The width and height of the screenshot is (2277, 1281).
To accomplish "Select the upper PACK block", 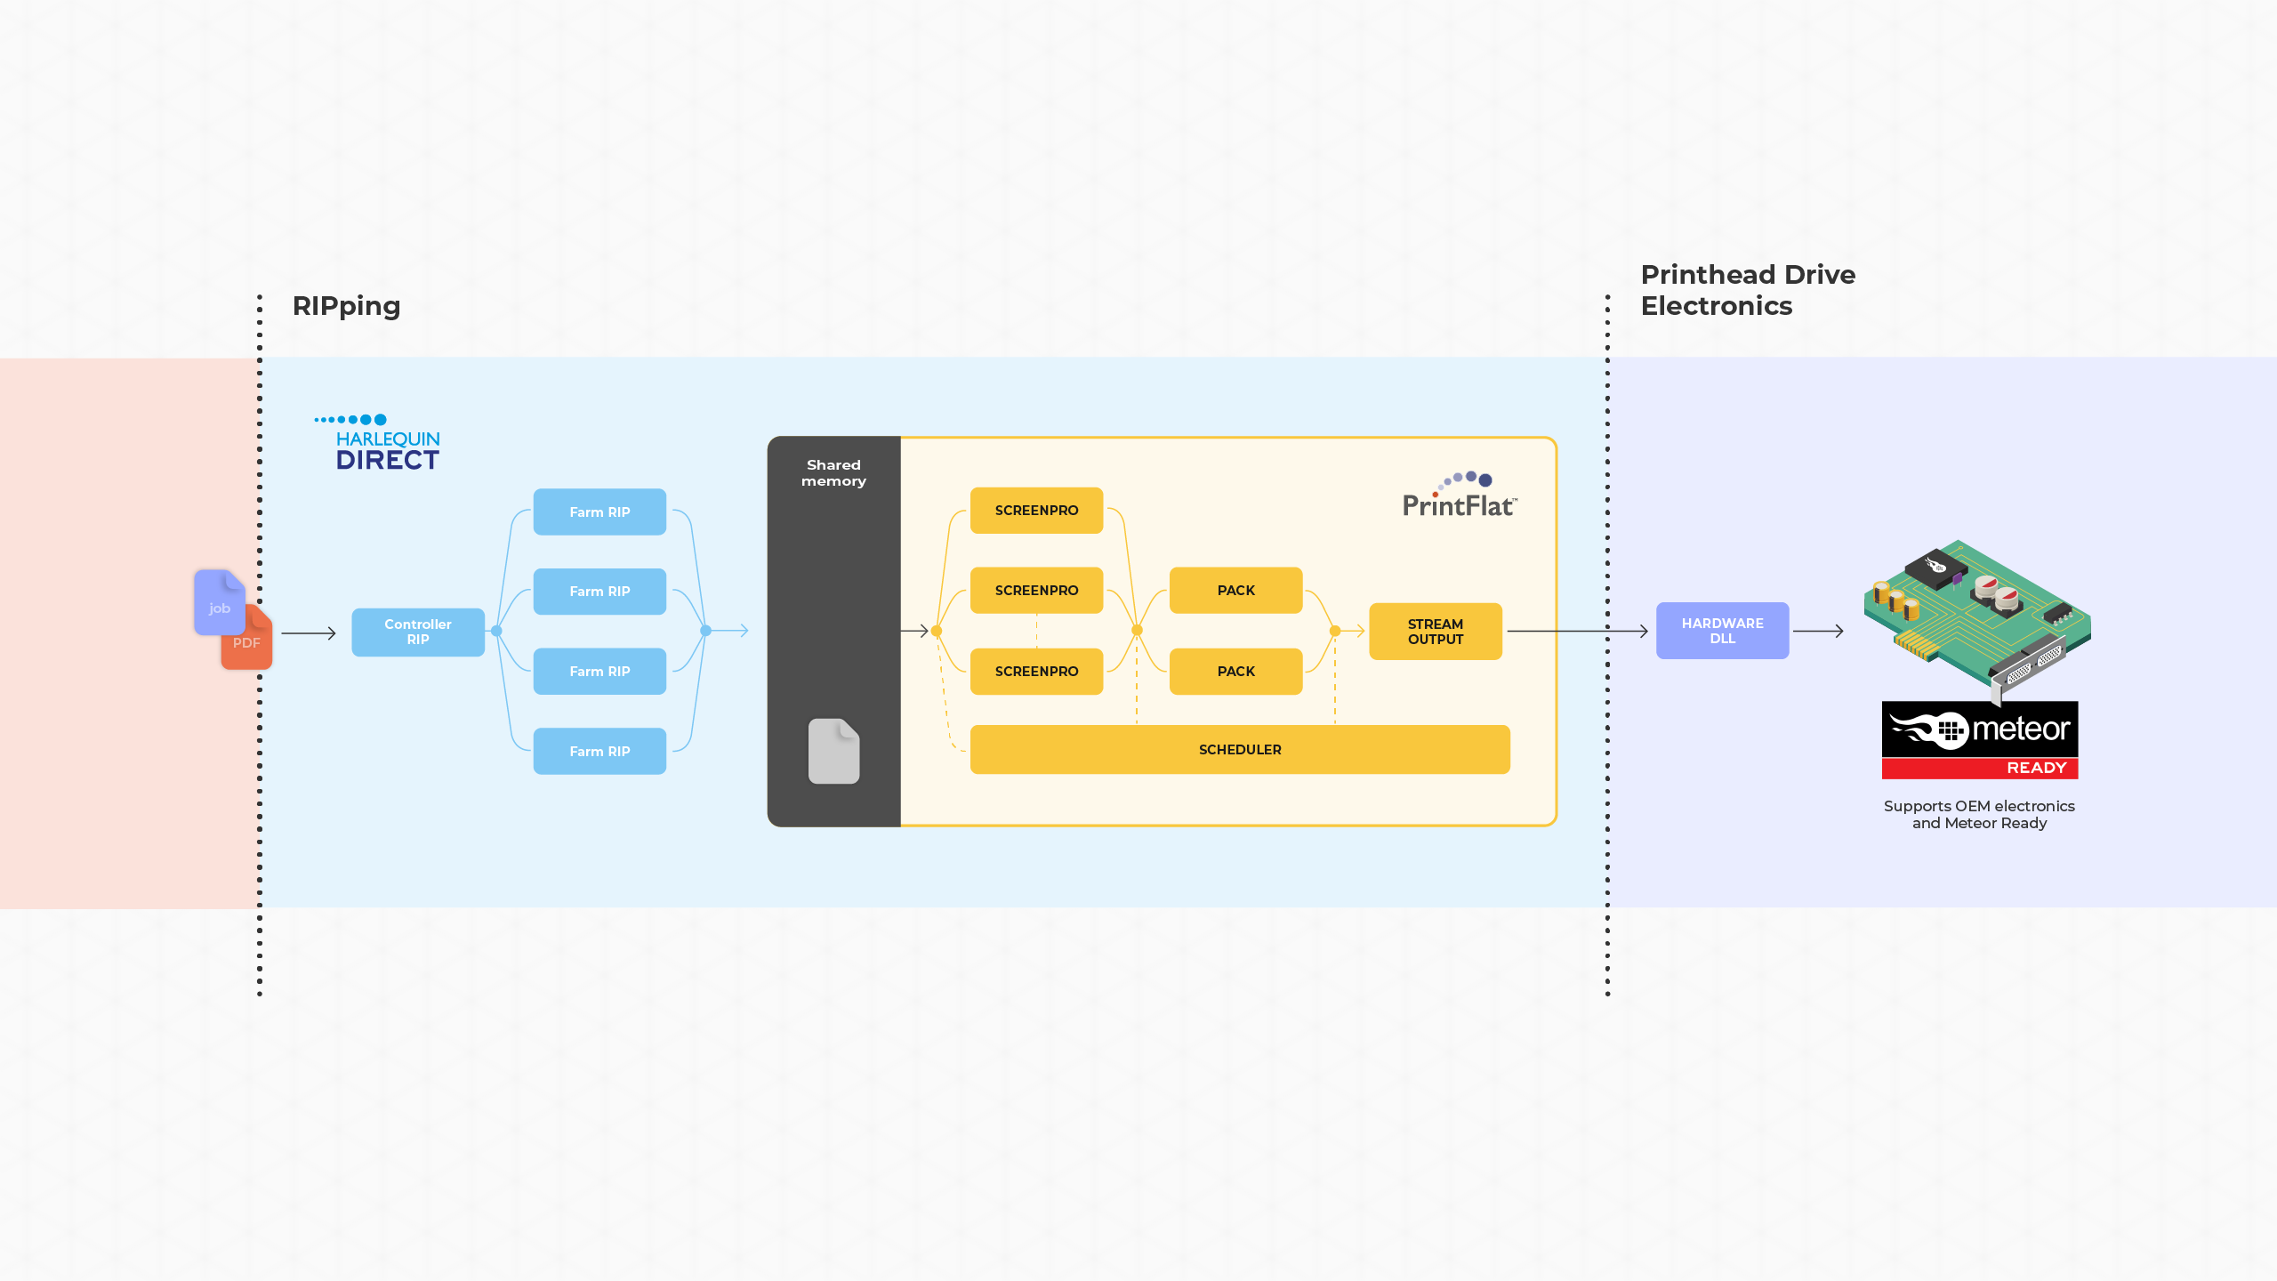I will pos(1235,590).
